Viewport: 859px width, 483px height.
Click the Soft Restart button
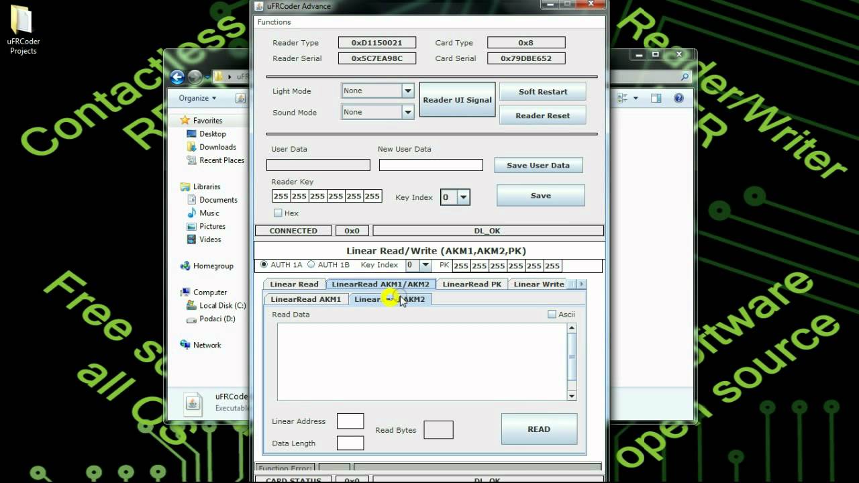tap(543, 91)
